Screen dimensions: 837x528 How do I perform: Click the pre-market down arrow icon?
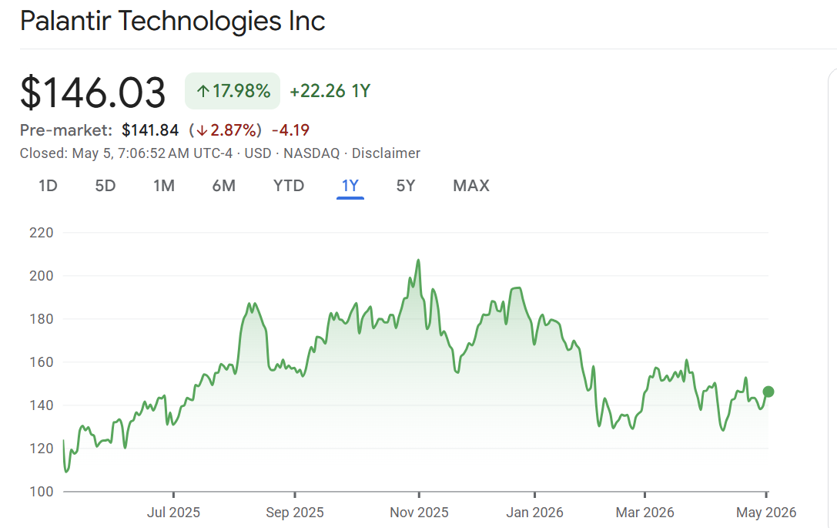(201, 130)
